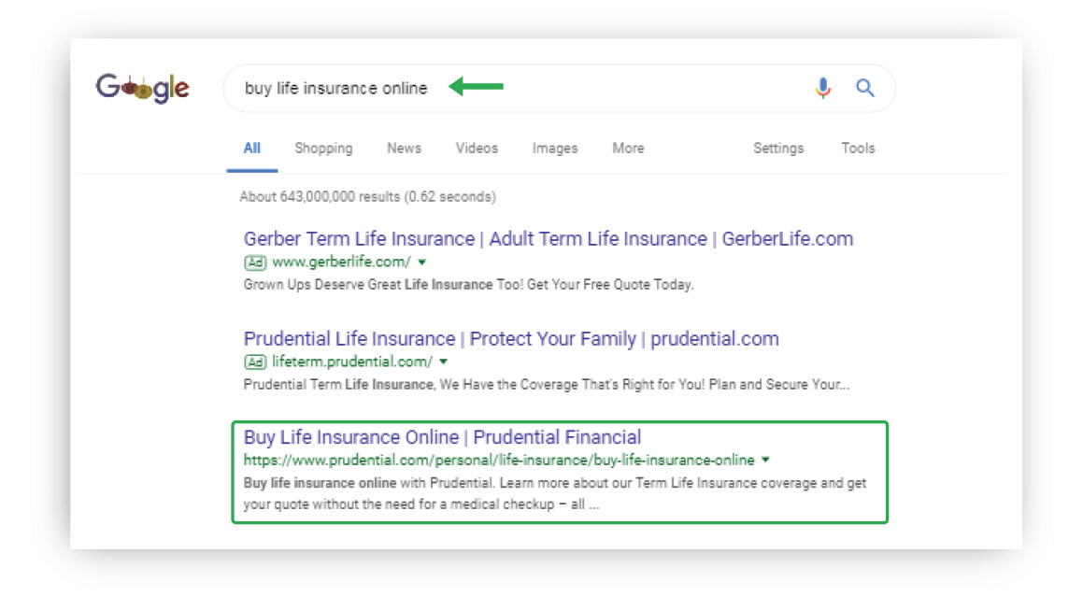Click the 'Grown Ups Deserve Great Life Insurance' snippet
Image resolution: width=1083 pixels, height=596 pixels.
468,285
